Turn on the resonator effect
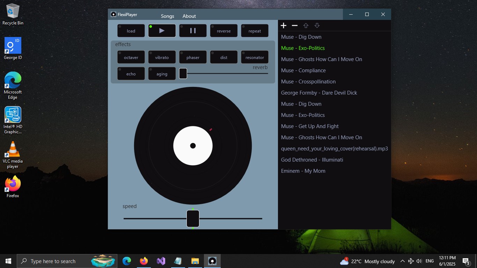 pyautogui.click(x=255, y=57)
